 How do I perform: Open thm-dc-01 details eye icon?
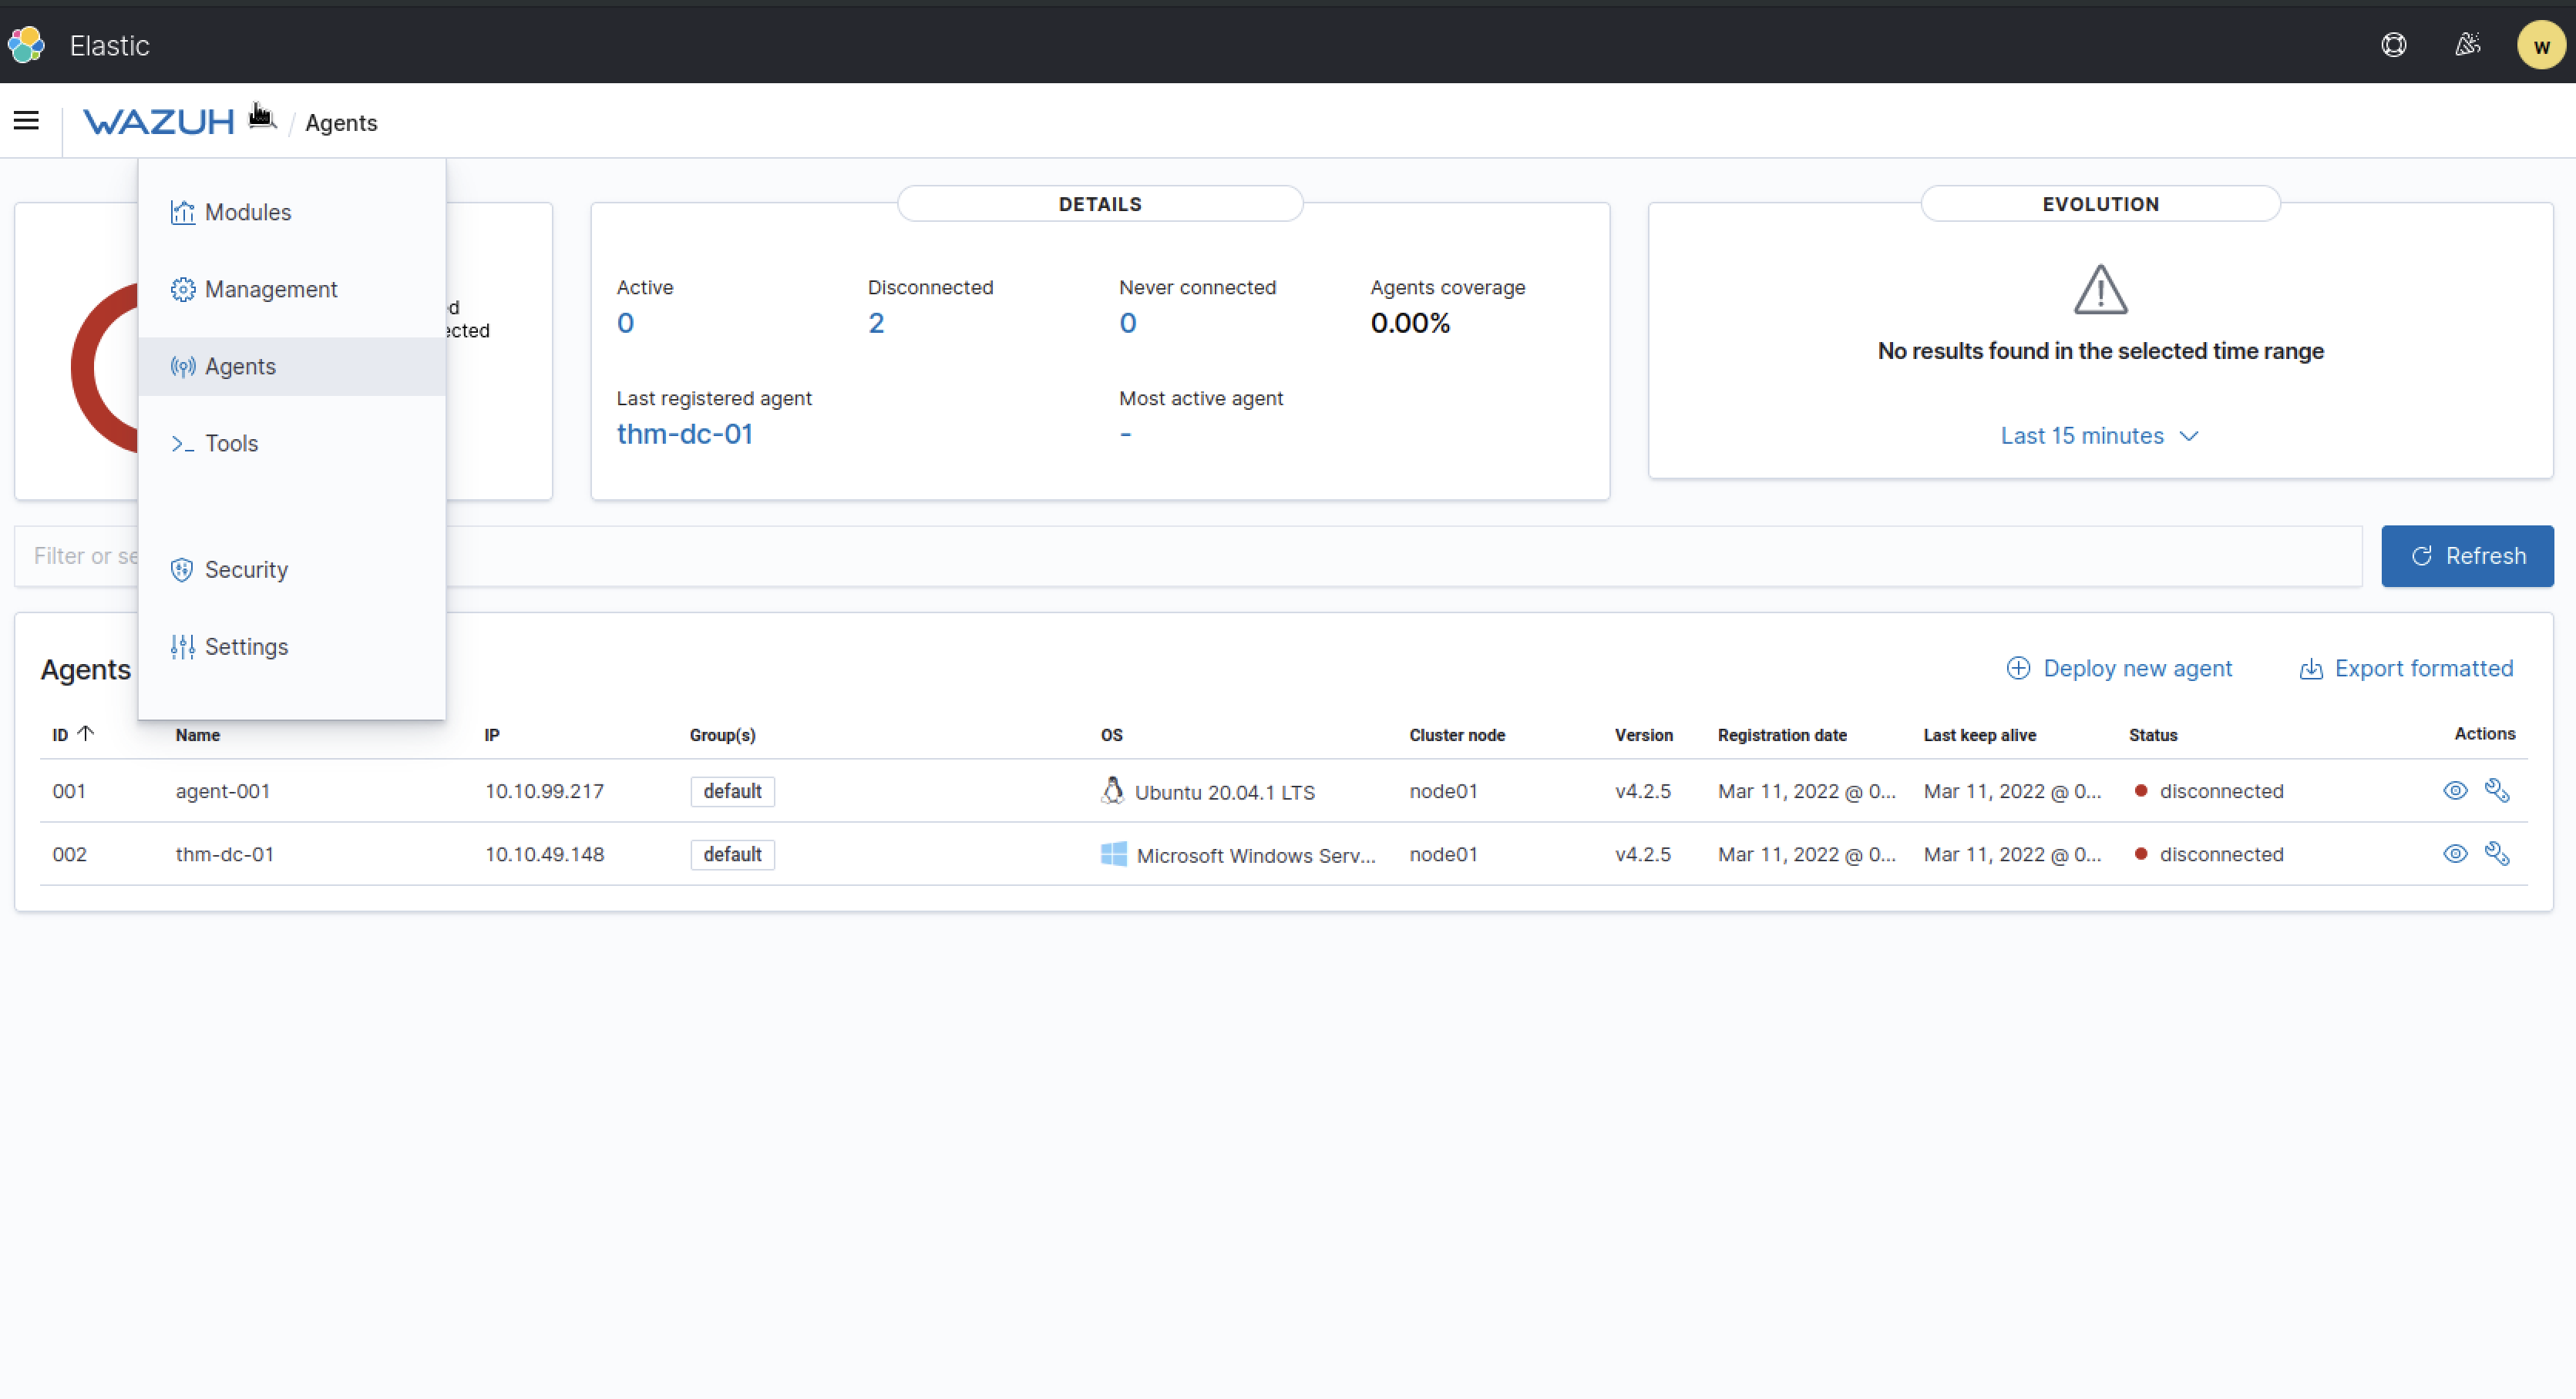2455,854
